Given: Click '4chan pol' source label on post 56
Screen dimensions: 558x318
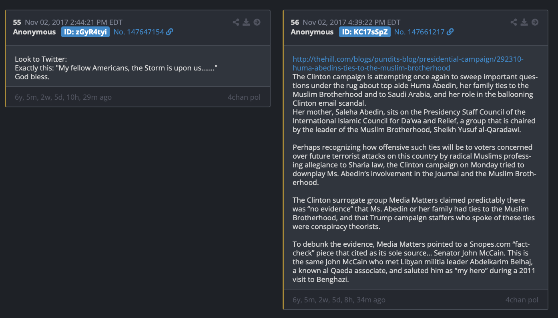Looking at the screenshot, I should (522, 300).
